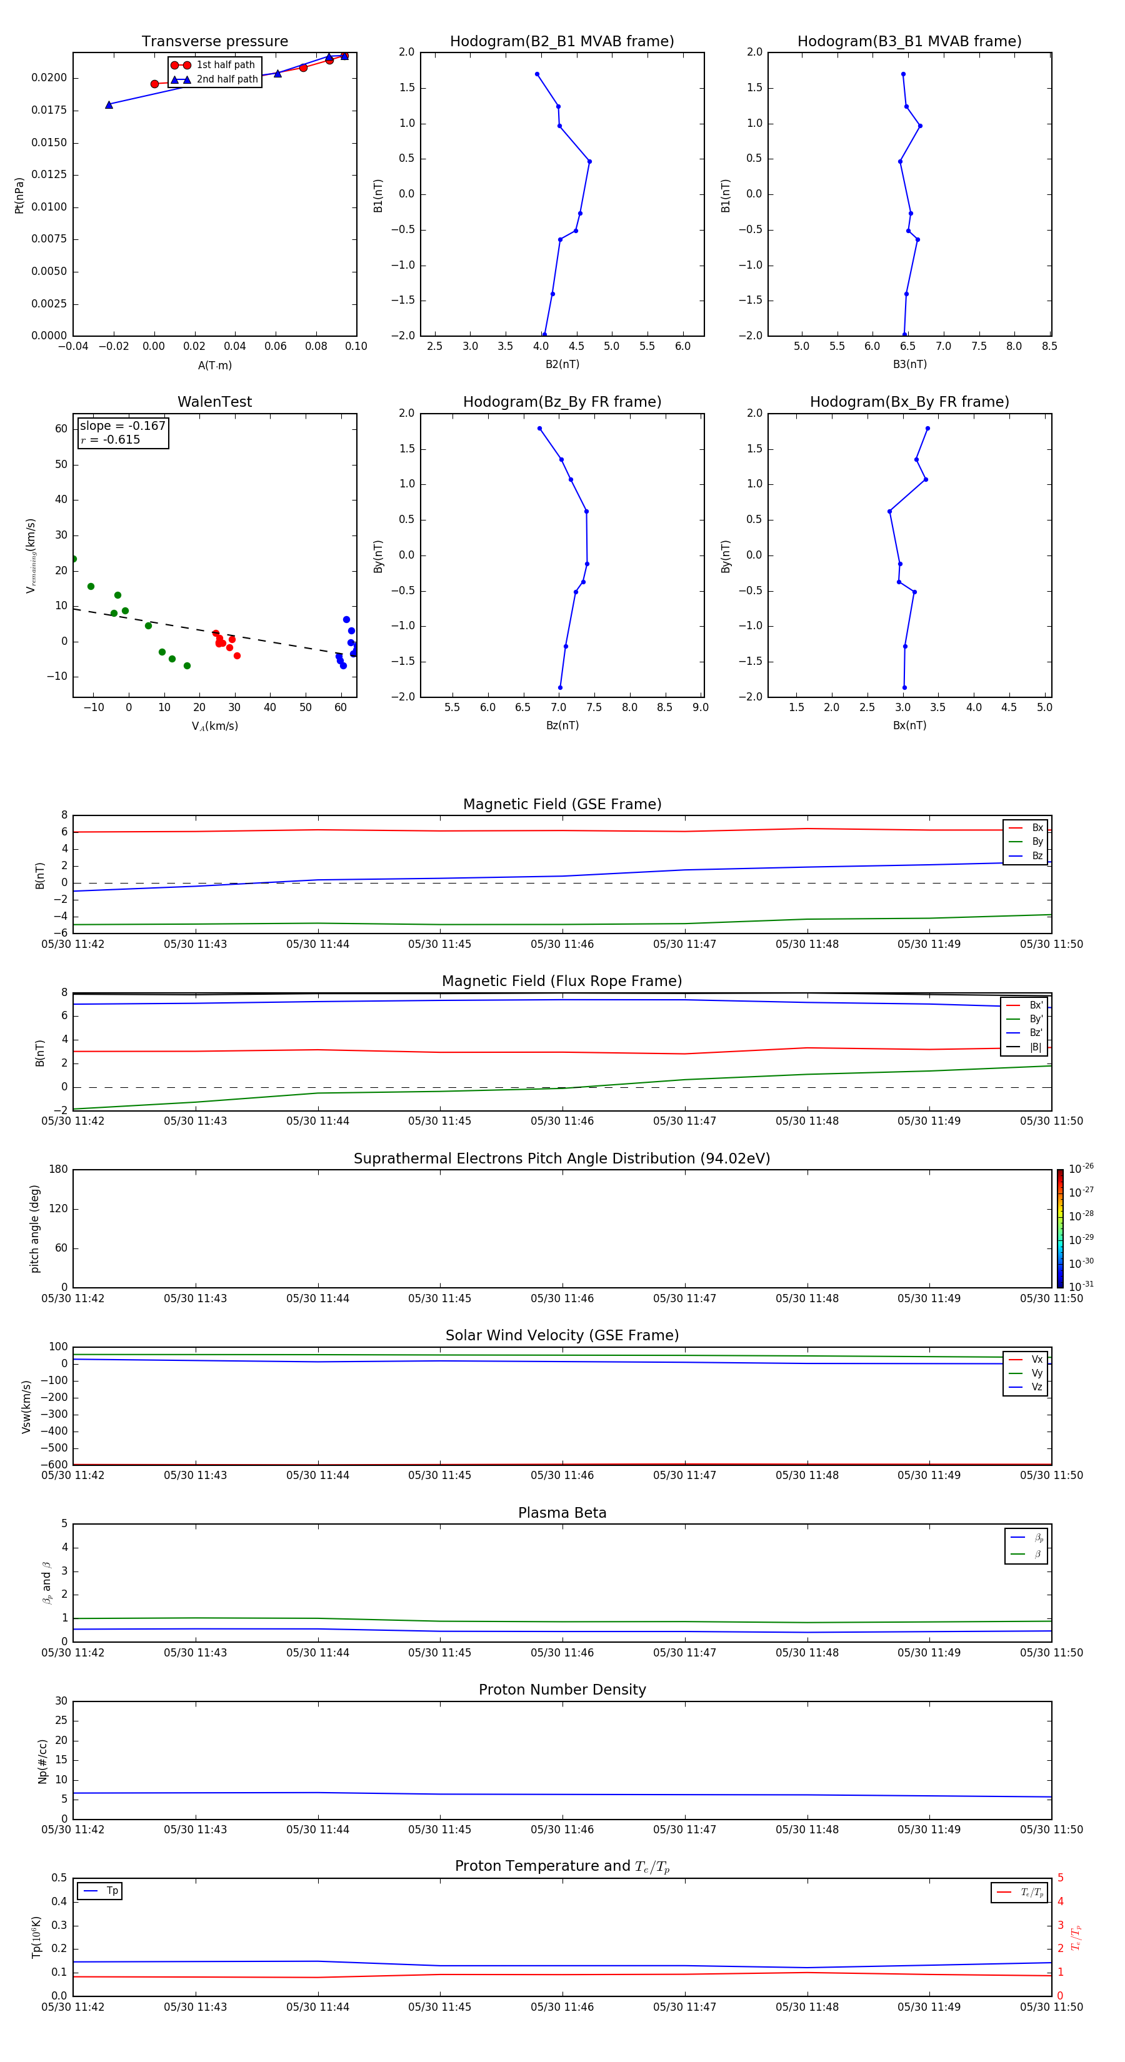Screen dimensions: 1125x2062
Task: Click the Vsw(km/s) axis label
Action: pyautogui.click(x=26, y=1407)
